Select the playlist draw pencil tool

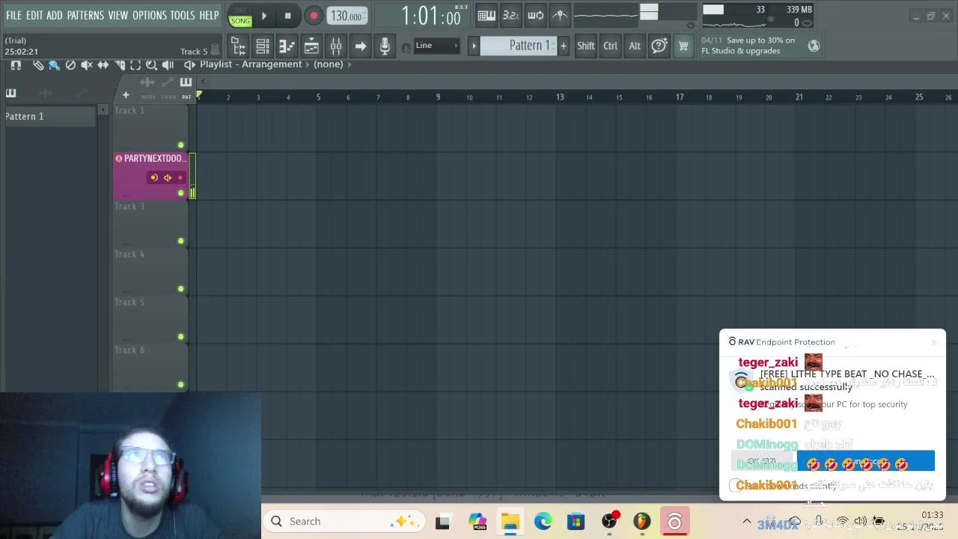click(38, 65)
